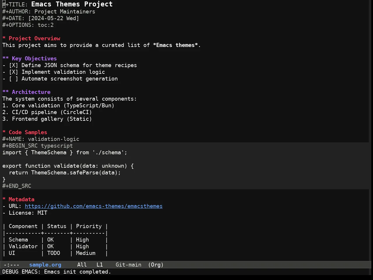
Task: Click the '-:---' buffer status indicator
Action: tap(12, 265)
